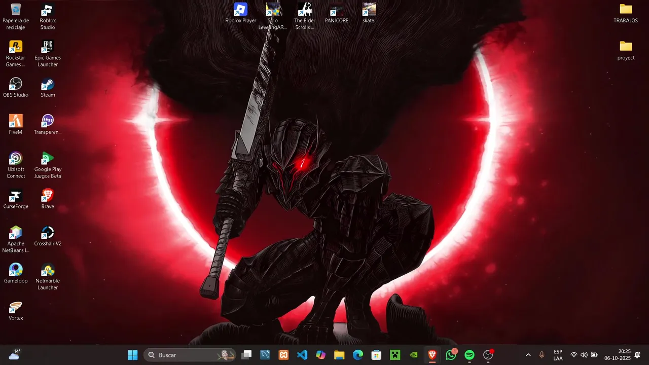
Task: Select the Crosshair V2 shortcut
Action: tap(48, 236)
